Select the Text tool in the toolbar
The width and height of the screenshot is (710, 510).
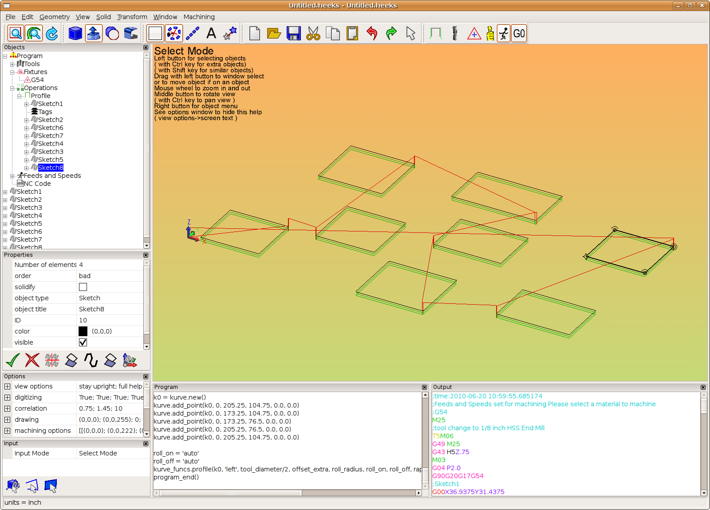[x=211, y=33]
